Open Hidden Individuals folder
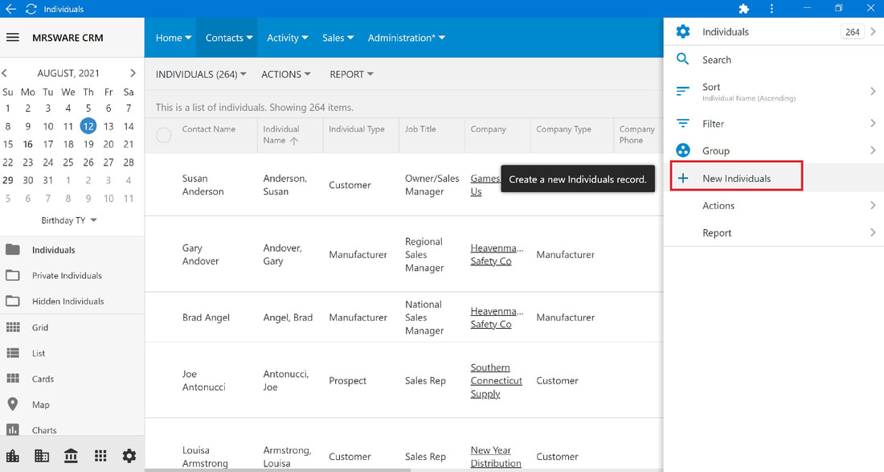884x472 pixels. click(x=72, y=302)
